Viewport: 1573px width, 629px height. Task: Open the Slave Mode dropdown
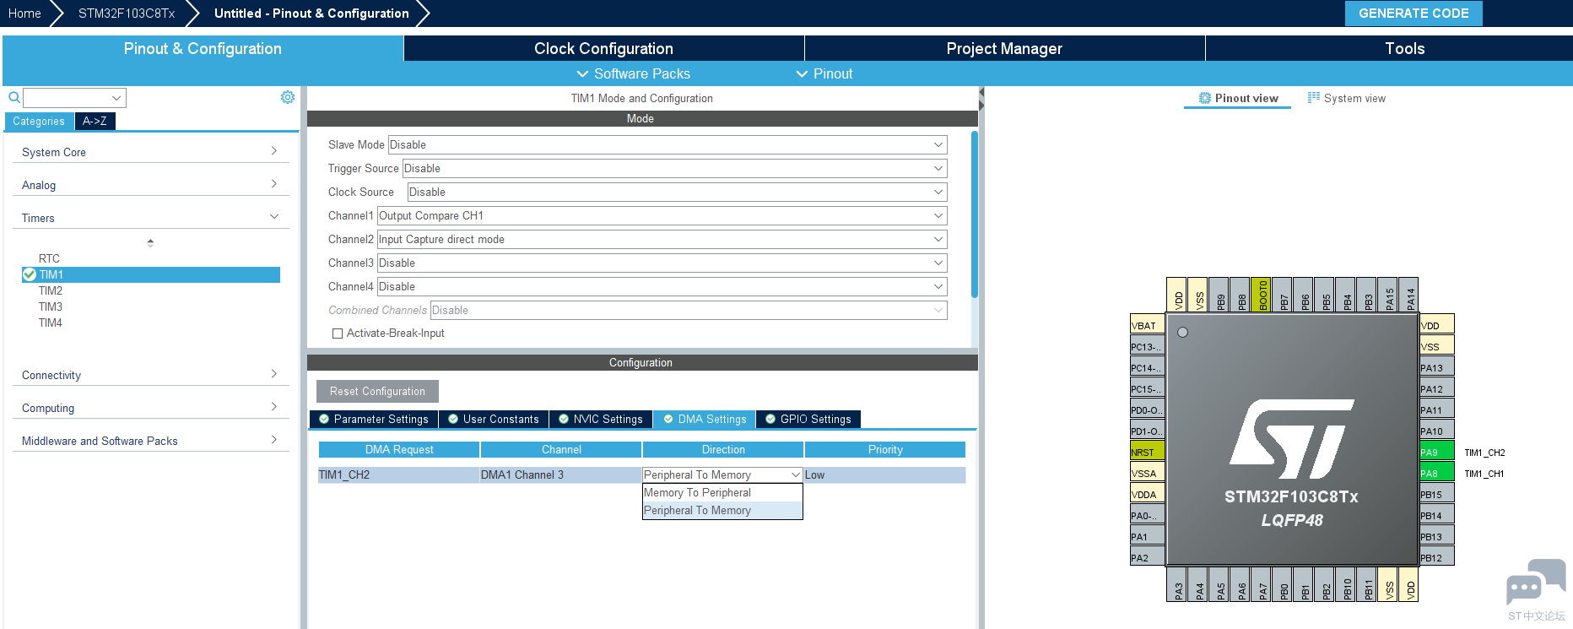(667, 144)
